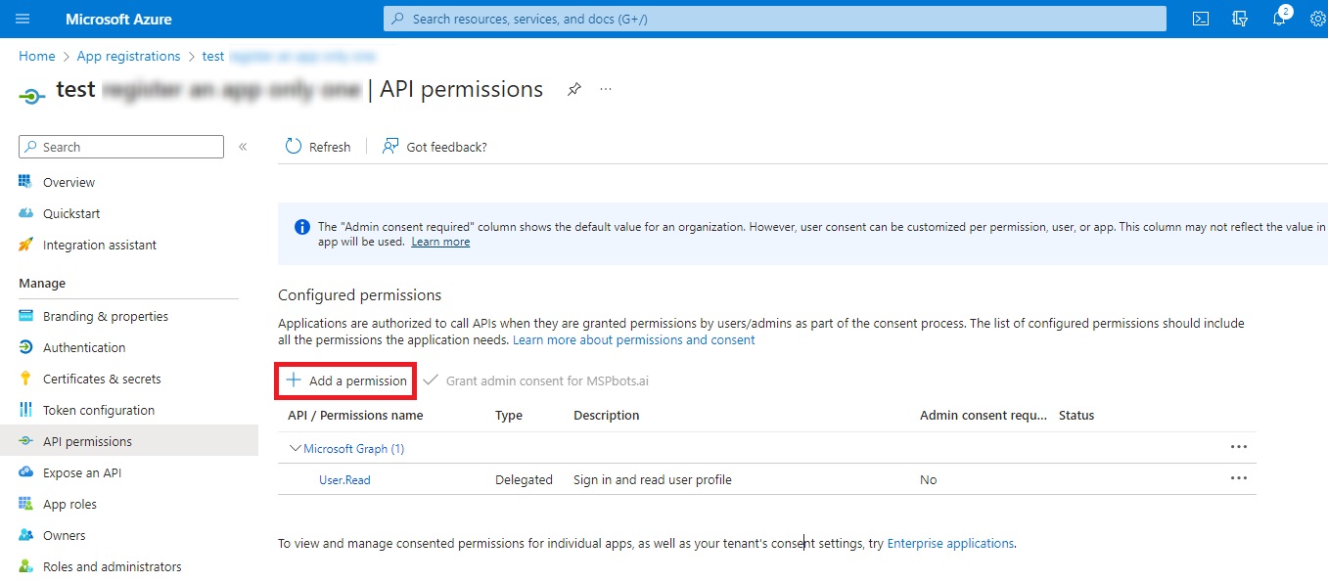This screenshot has height=582, width=1328.
Task: Refresh the configured permissions list
Action: coord(318,146)
